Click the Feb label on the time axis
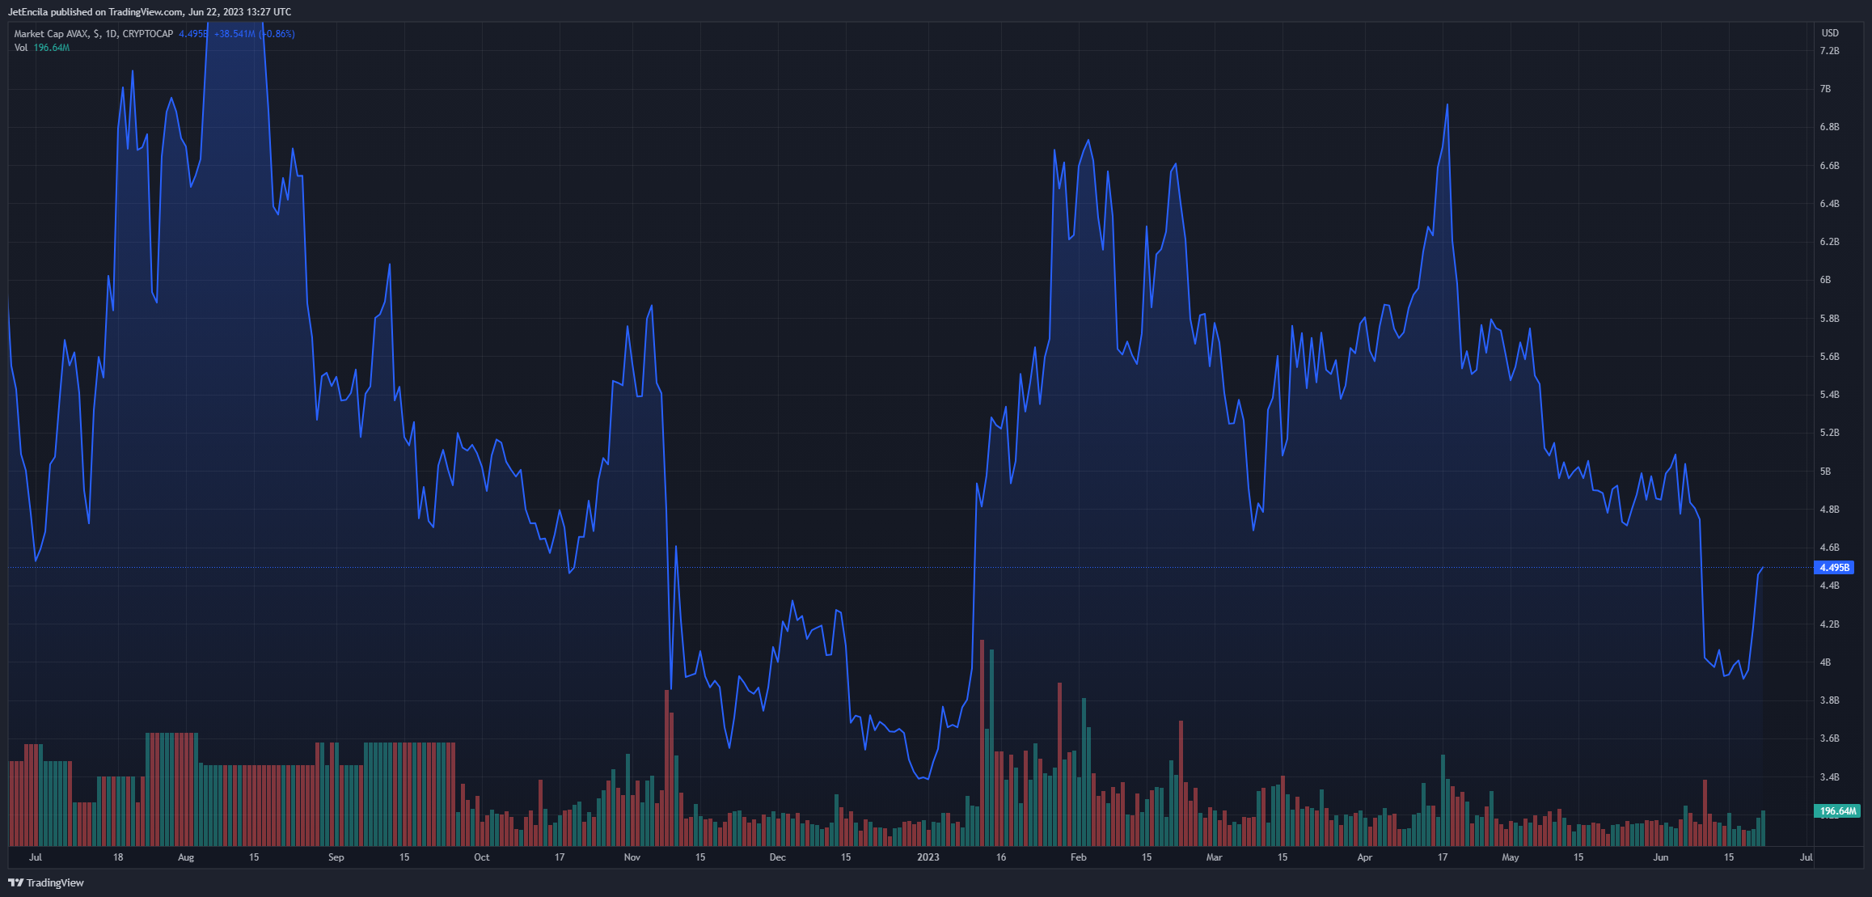This screenshot has height=897, width=1872. click(x=1079, y=857)
